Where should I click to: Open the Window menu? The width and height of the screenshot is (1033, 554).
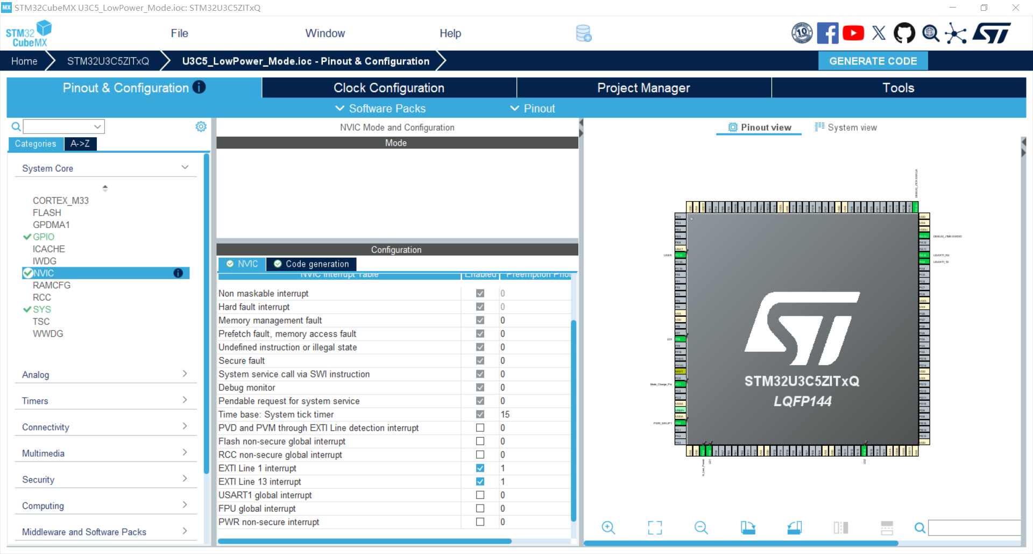pyautogui.click(x=325, y=33)
